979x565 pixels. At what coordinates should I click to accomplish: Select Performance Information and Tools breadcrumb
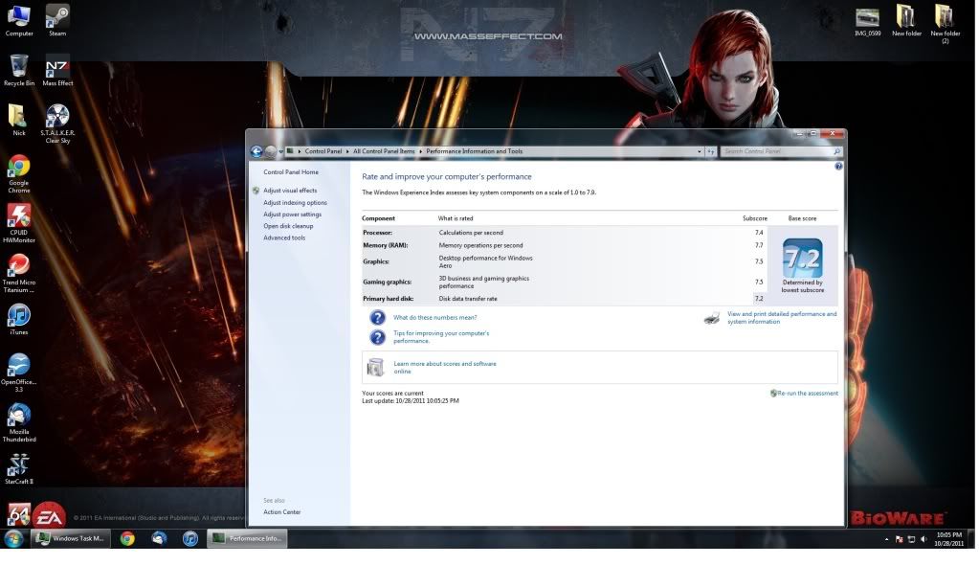pyautogui.click(x=474, y=151)
